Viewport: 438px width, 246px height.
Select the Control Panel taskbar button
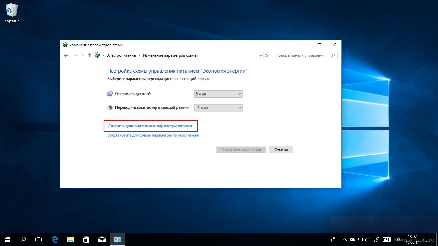tap(118, 239)
